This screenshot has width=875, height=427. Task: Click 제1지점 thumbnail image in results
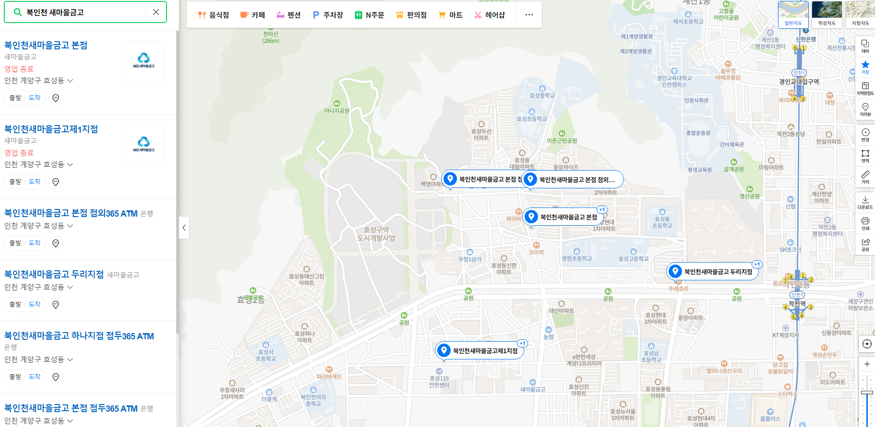tap(144, 145)
